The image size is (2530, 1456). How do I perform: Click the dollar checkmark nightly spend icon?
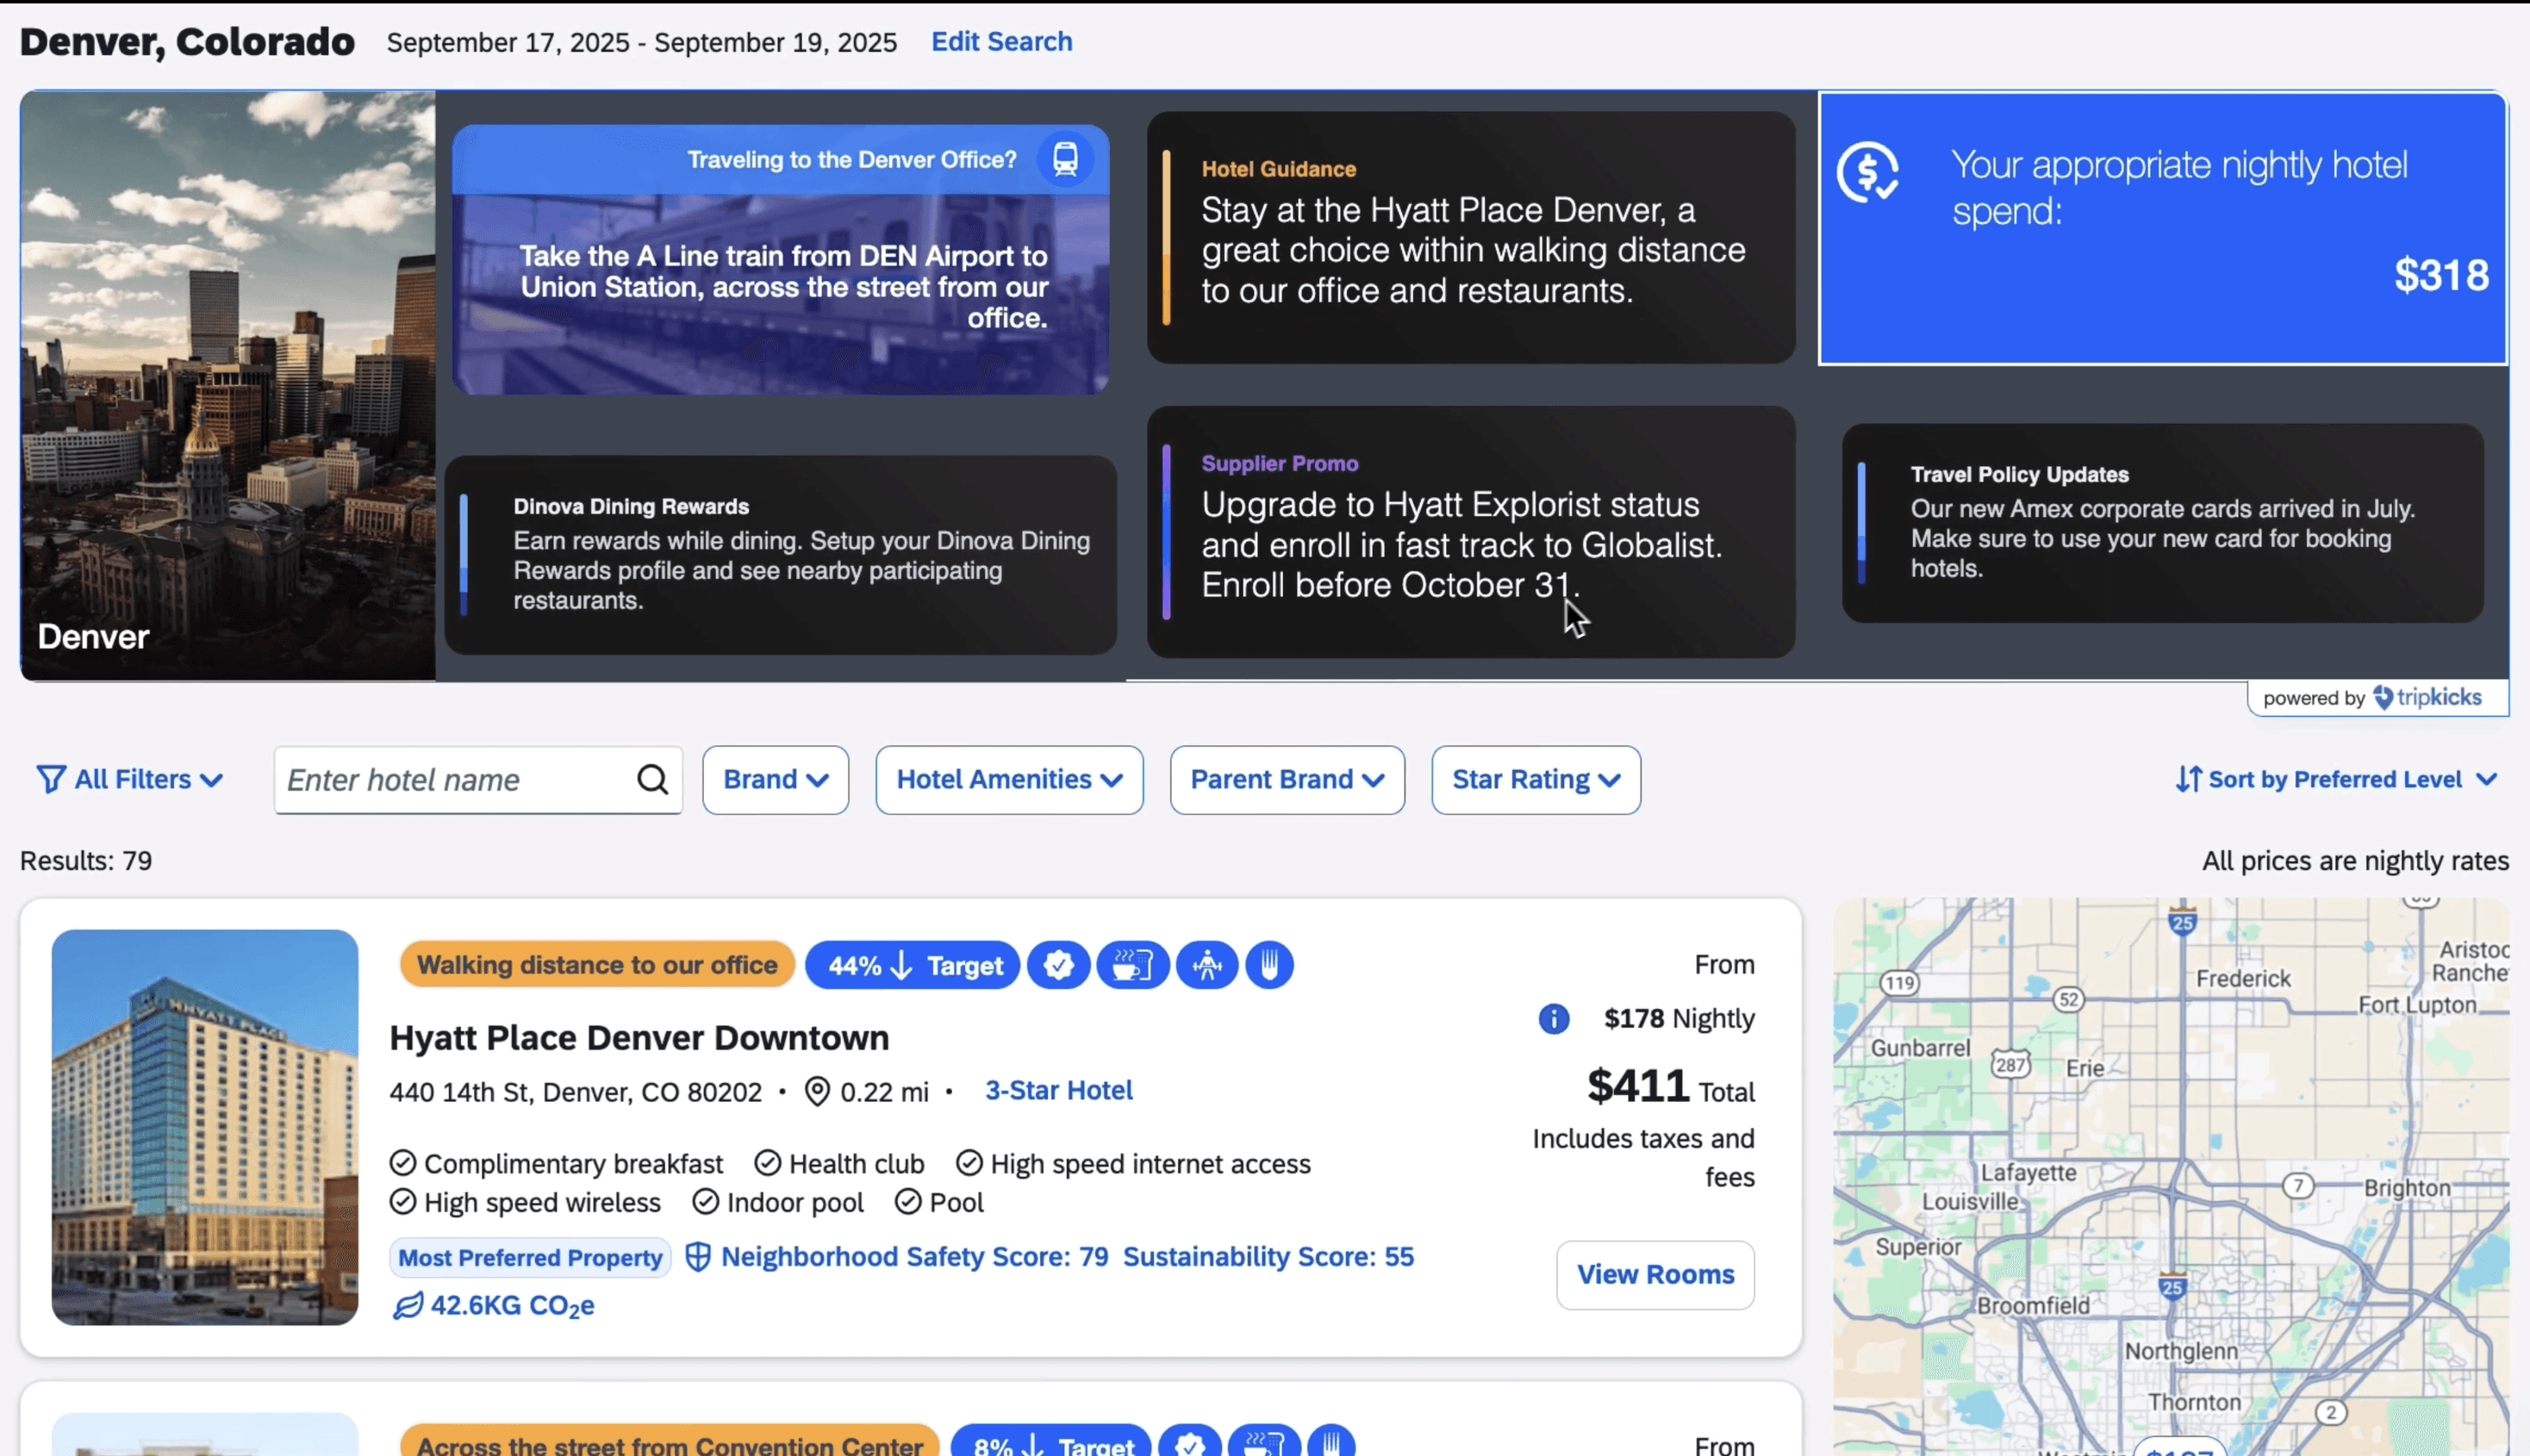point(1867,173)
